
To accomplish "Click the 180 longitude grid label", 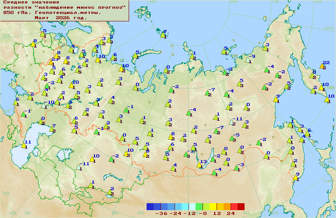I will [x=327, y=28].
